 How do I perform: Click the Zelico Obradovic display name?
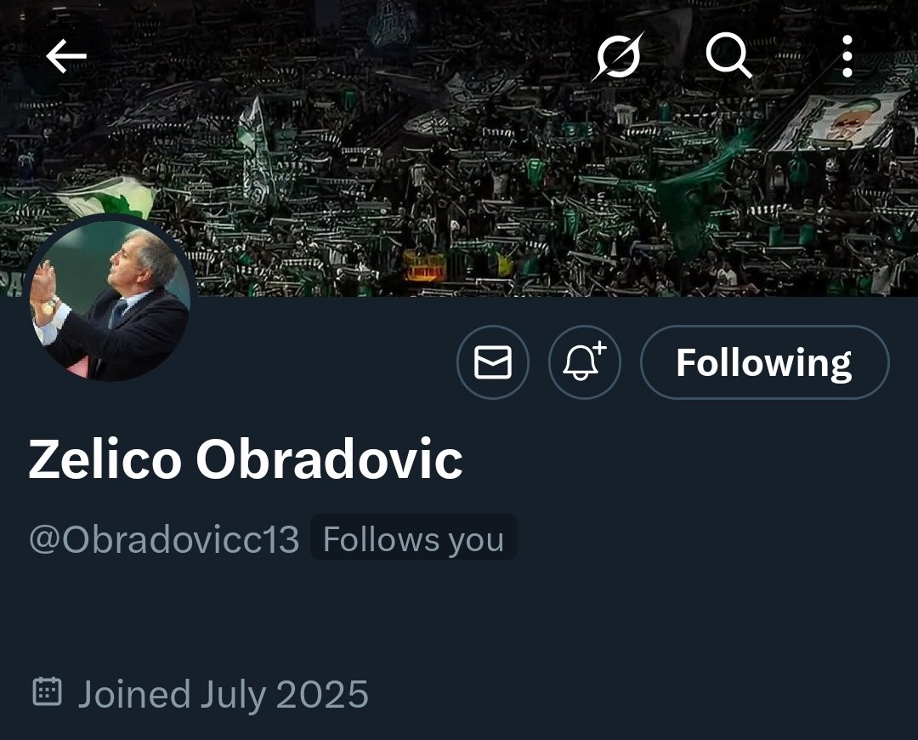(x=246, y=459)
